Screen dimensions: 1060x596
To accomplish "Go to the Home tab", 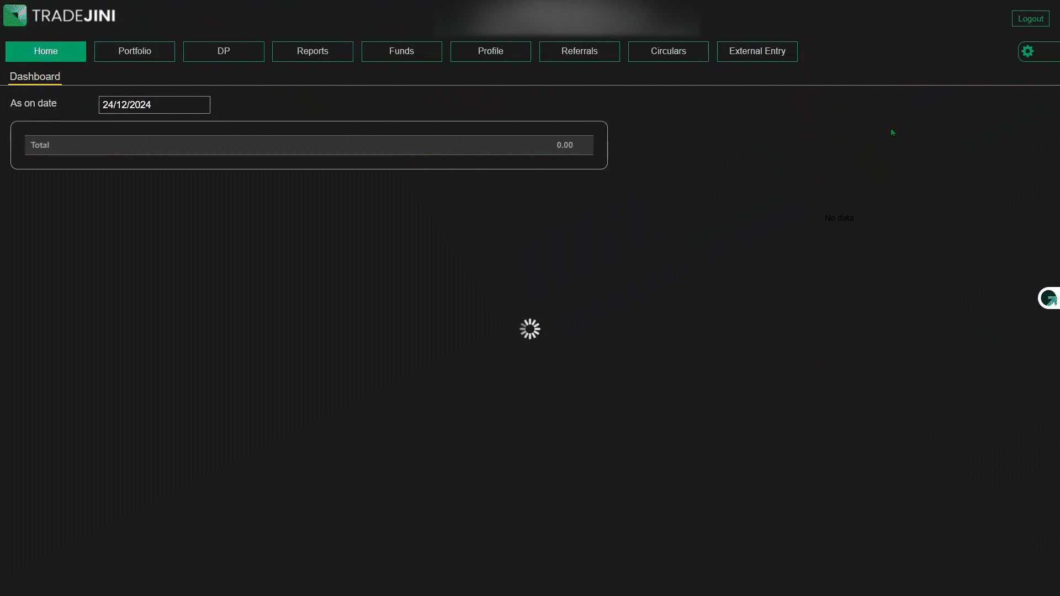I will (46, 51).
